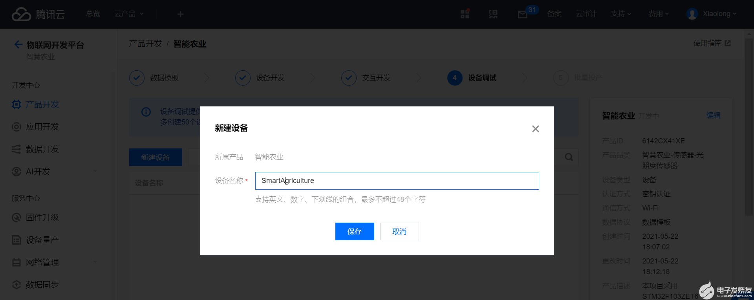754x300 pixels.
Task: Click the user avatar icon
Action: point(692,14)
